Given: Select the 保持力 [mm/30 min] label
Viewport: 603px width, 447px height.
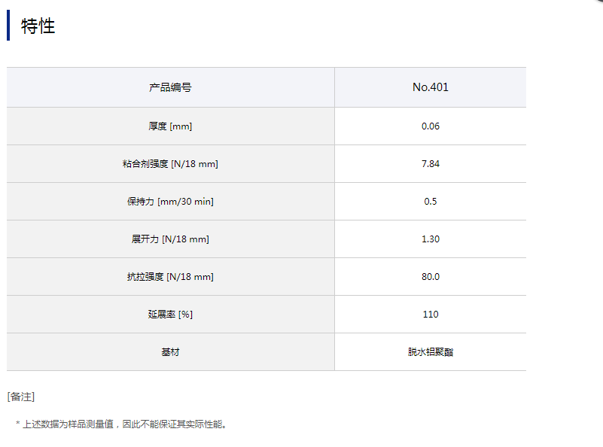Looking at the screenshot, I should [170, 202].
